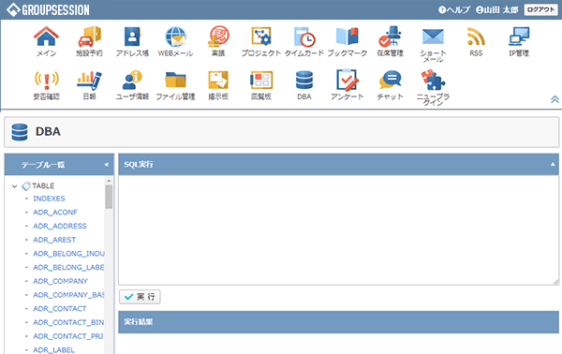Open the ファイル管理 file management icon
562x354 pixels.
point(175,81)
